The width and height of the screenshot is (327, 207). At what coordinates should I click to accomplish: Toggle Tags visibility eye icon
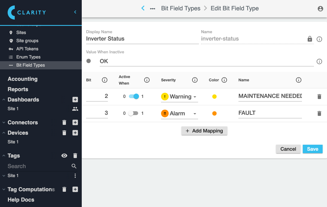click(x=64, y=156)
